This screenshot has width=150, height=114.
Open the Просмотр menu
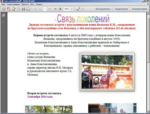click(25, 4)
